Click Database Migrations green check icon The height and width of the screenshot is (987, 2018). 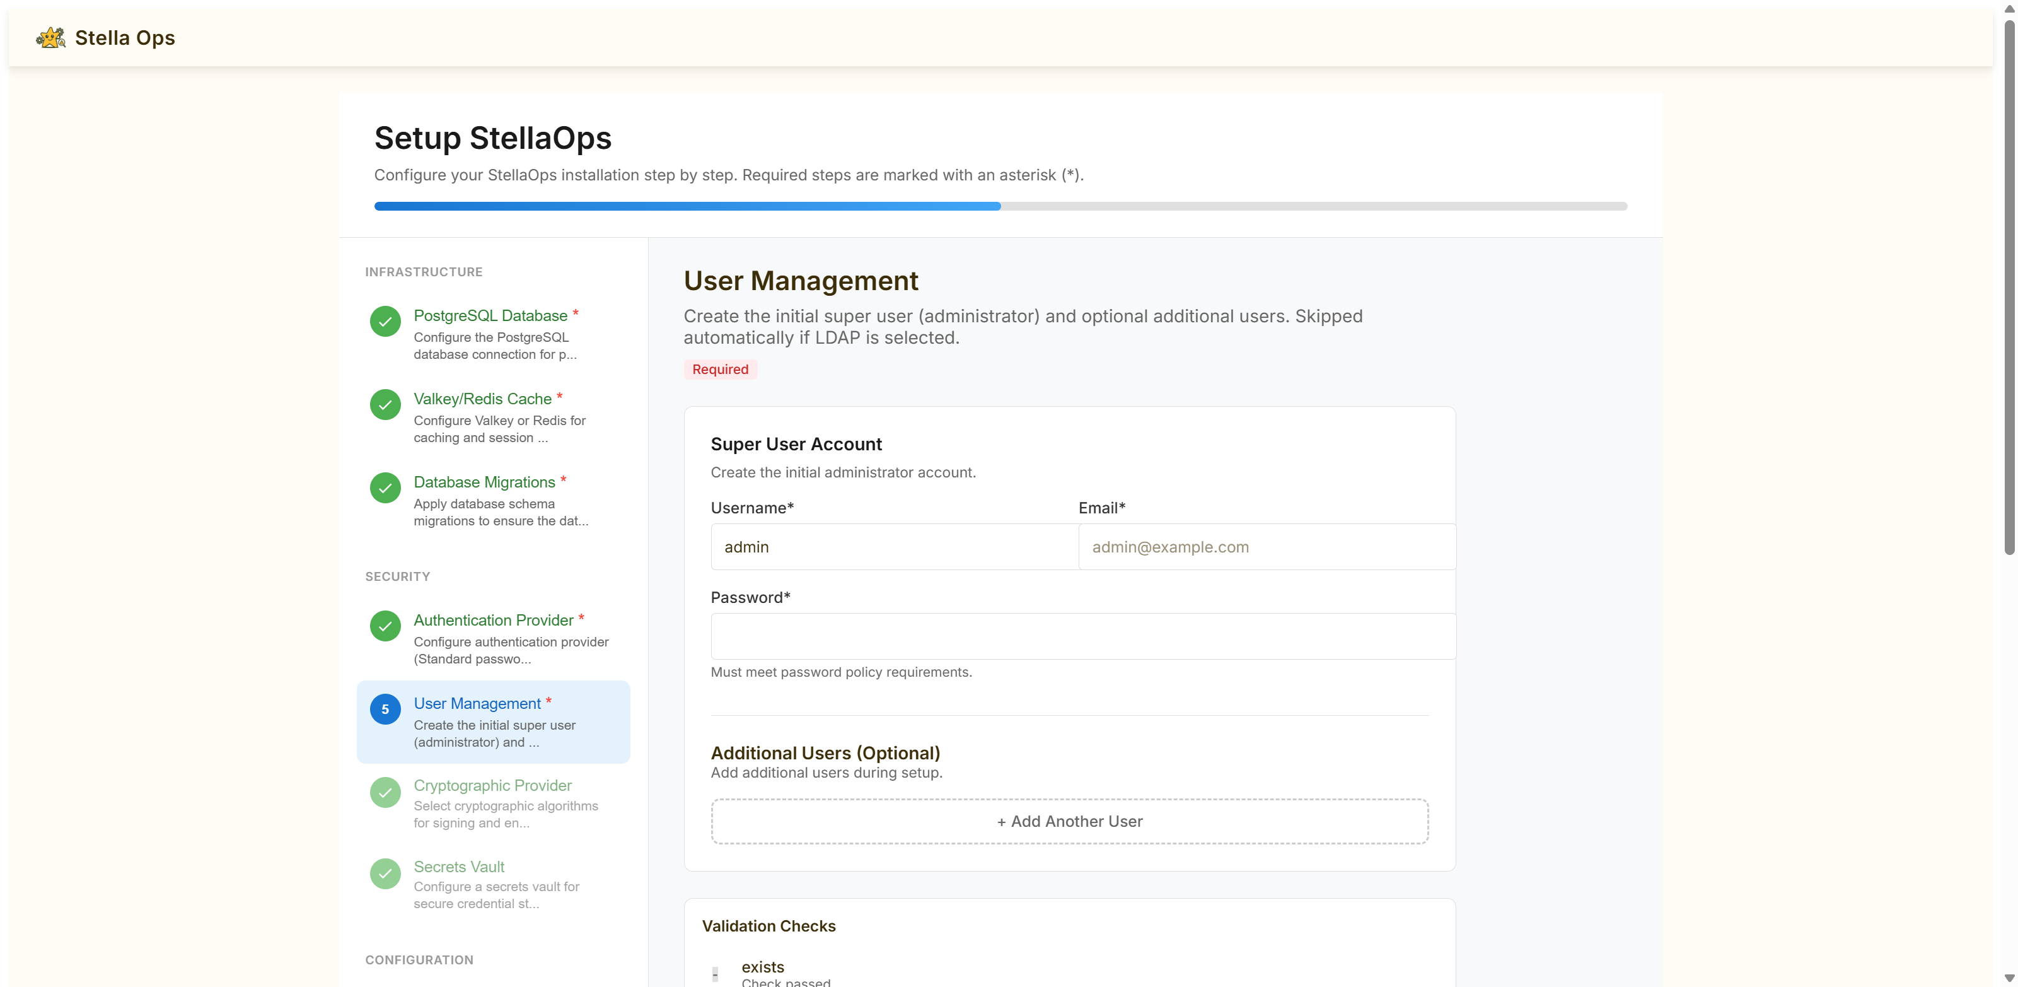(x=385, y=488)
